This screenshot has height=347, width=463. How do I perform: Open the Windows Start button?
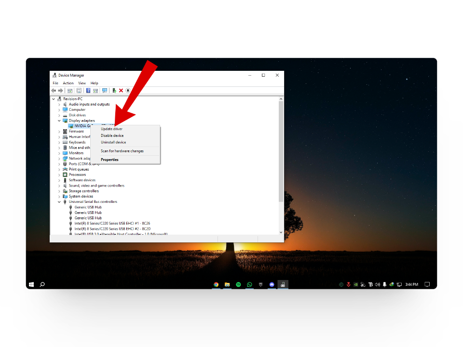pyautogui.click(x=31, y=284)
